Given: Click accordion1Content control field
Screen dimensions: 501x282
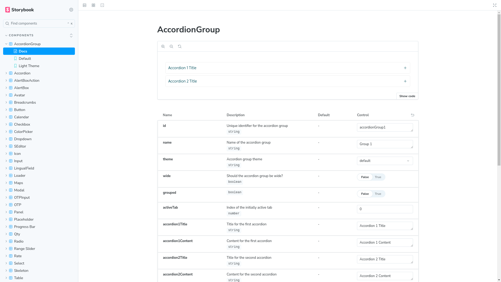Looking at the screenshot, I should [385, 243].
